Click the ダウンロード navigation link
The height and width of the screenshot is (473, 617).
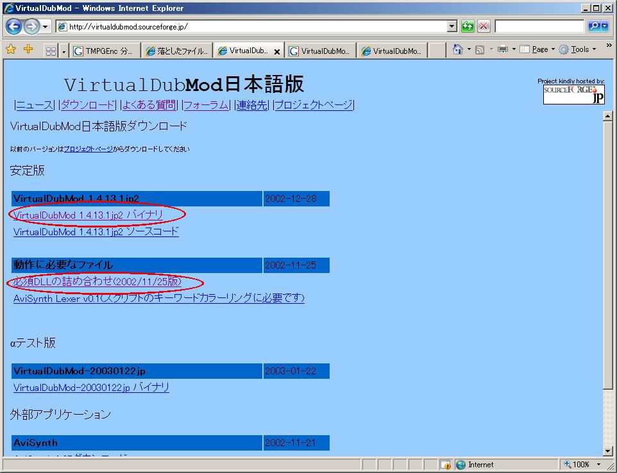[x=88, y=105]
